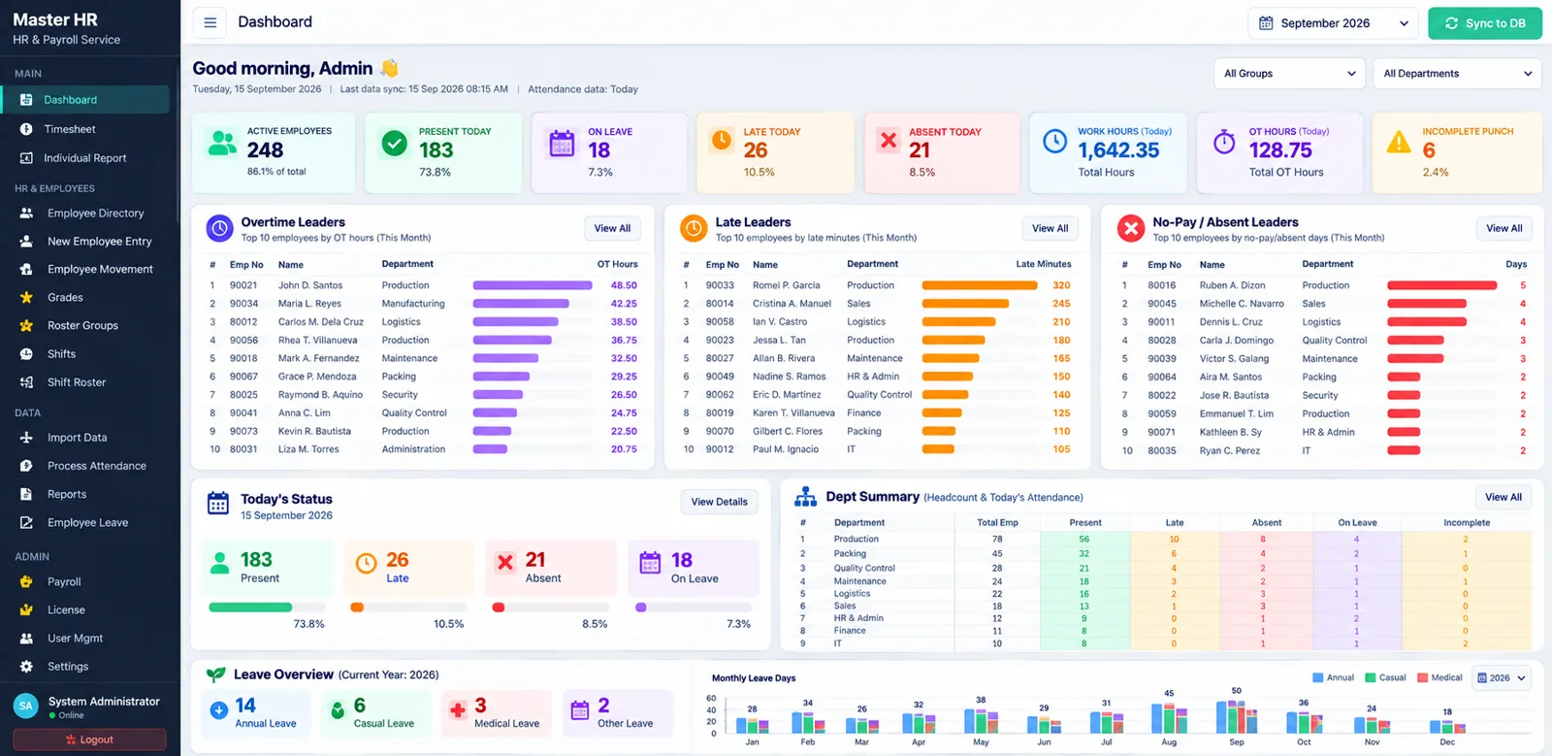
Task: Click the Incomplete Punch warning triangle icon
Action: pyautogui.click(x=1399, y=143)
